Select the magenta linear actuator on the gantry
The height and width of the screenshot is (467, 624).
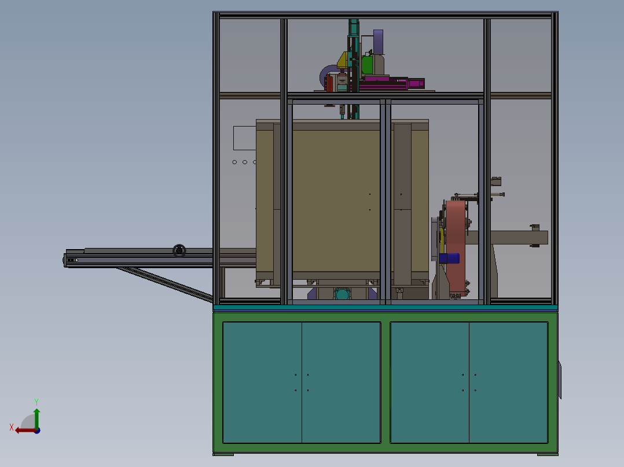[x=392, y=83]
